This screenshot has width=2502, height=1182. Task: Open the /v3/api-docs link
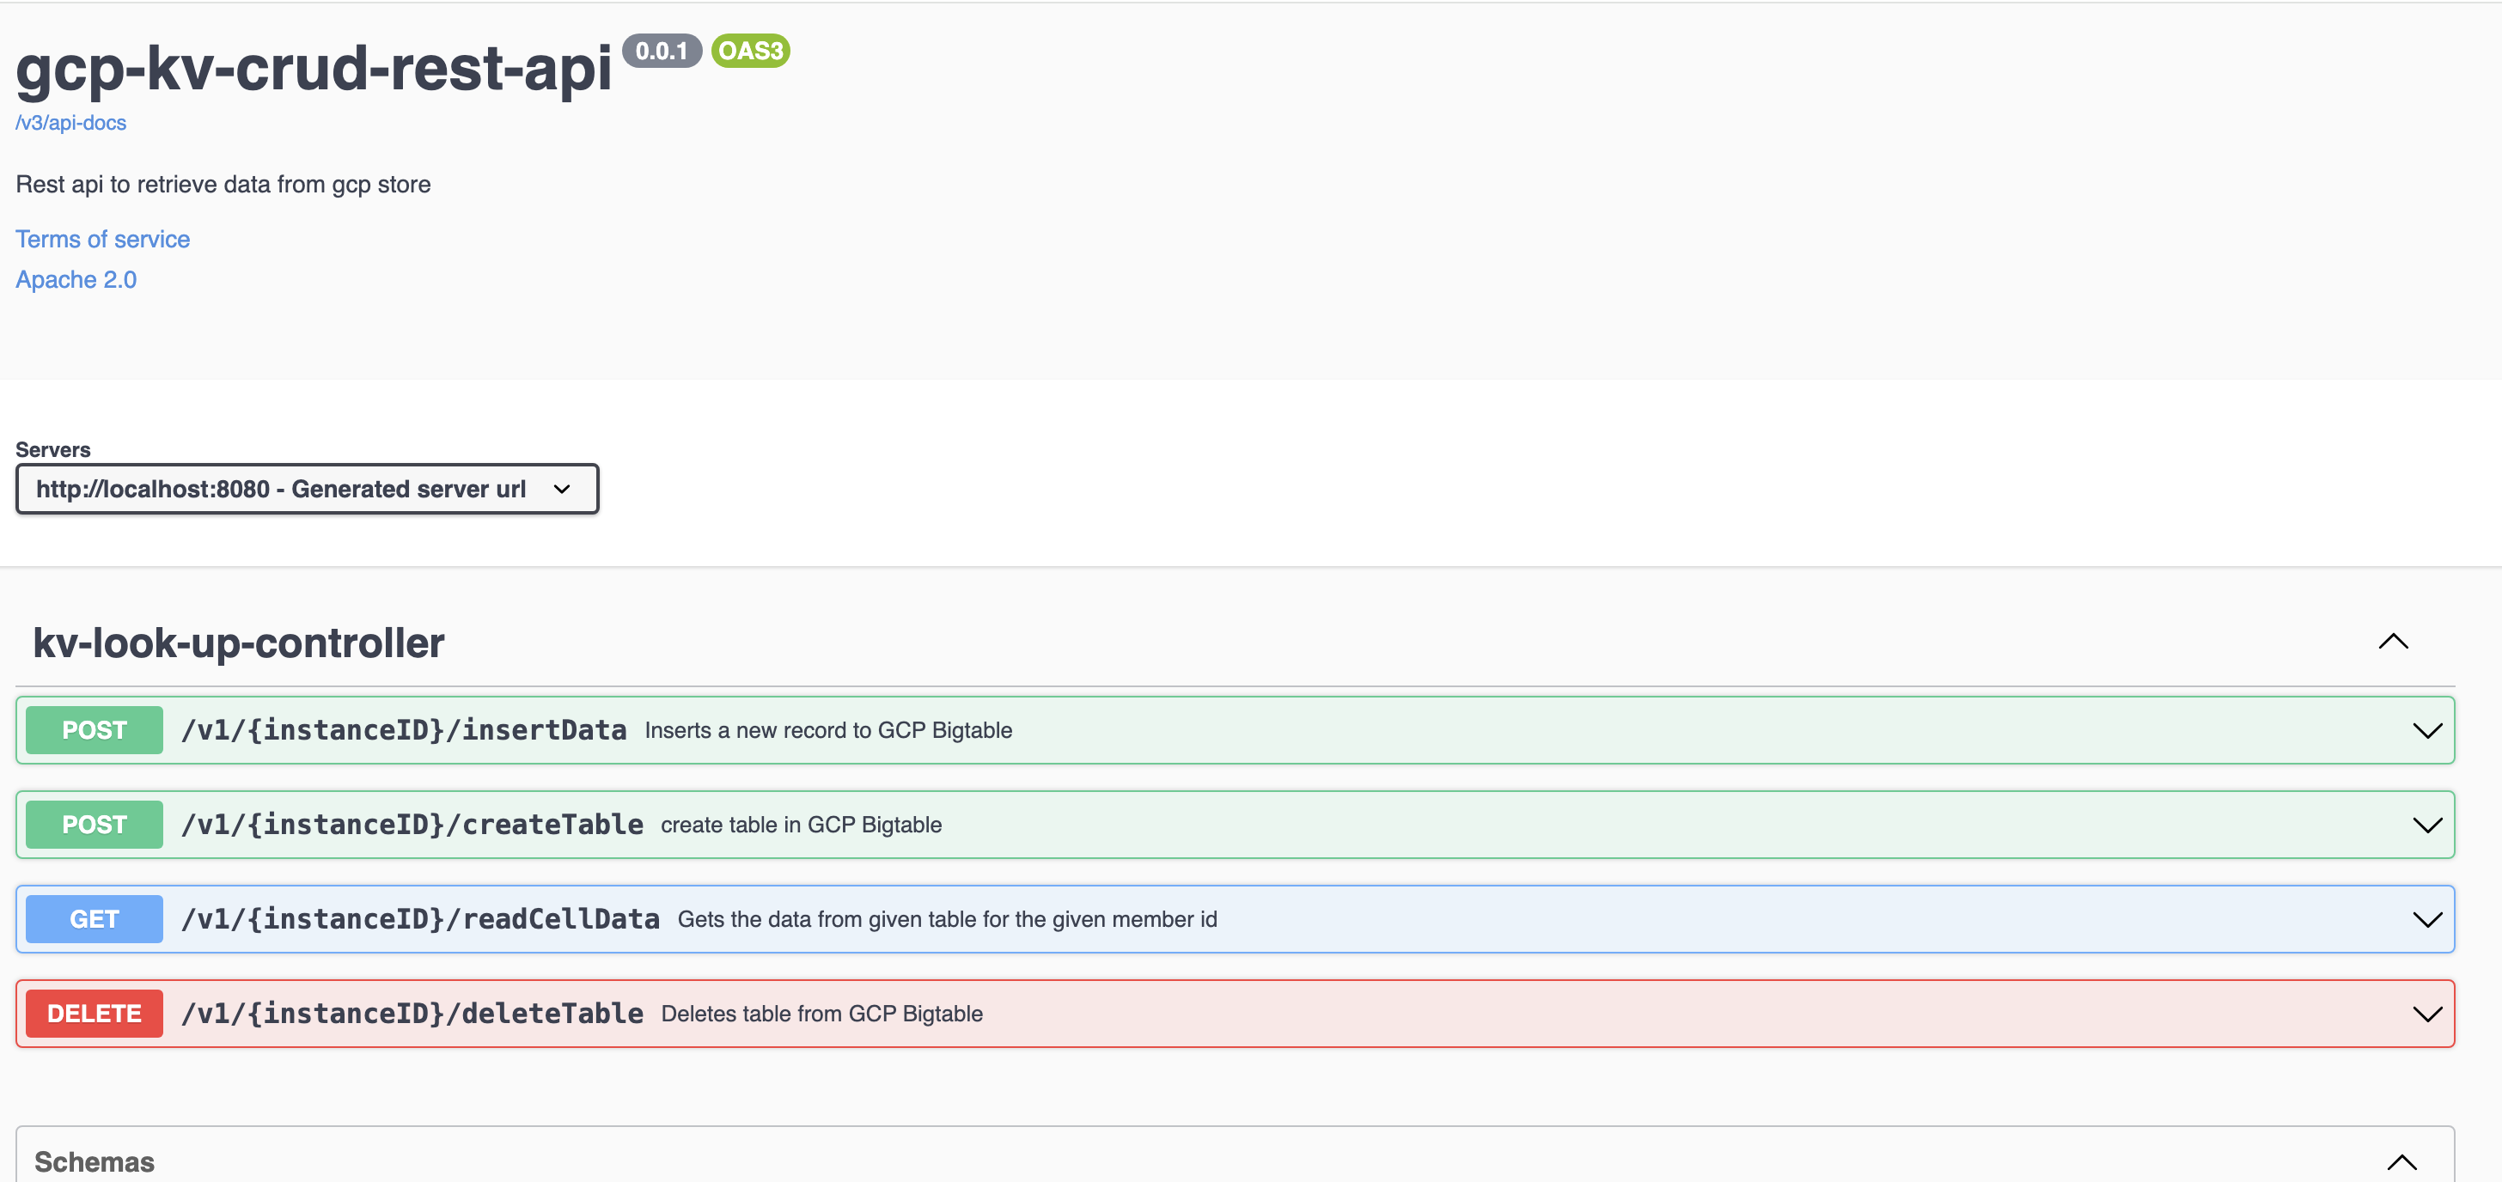(71, 122)
